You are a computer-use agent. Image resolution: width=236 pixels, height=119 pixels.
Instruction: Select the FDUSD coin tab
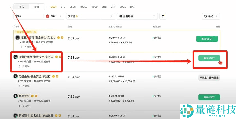click(84, 7)
